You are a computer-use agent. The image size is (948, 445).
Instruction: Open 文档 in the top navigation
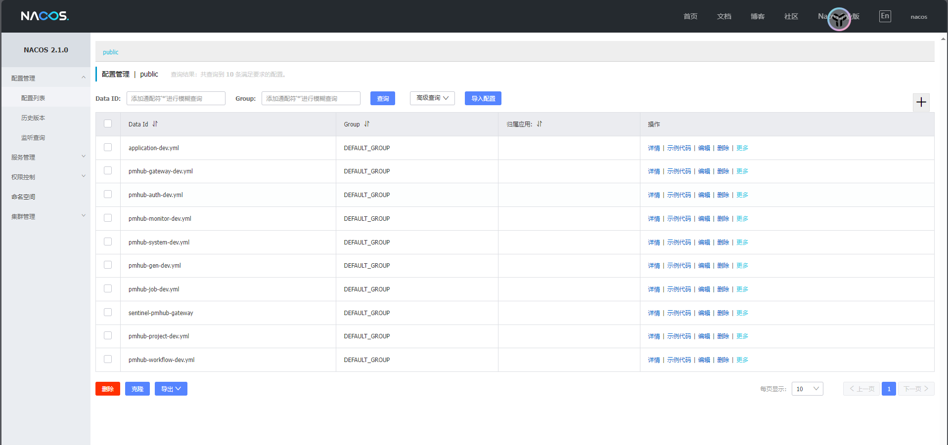(724, 16)
